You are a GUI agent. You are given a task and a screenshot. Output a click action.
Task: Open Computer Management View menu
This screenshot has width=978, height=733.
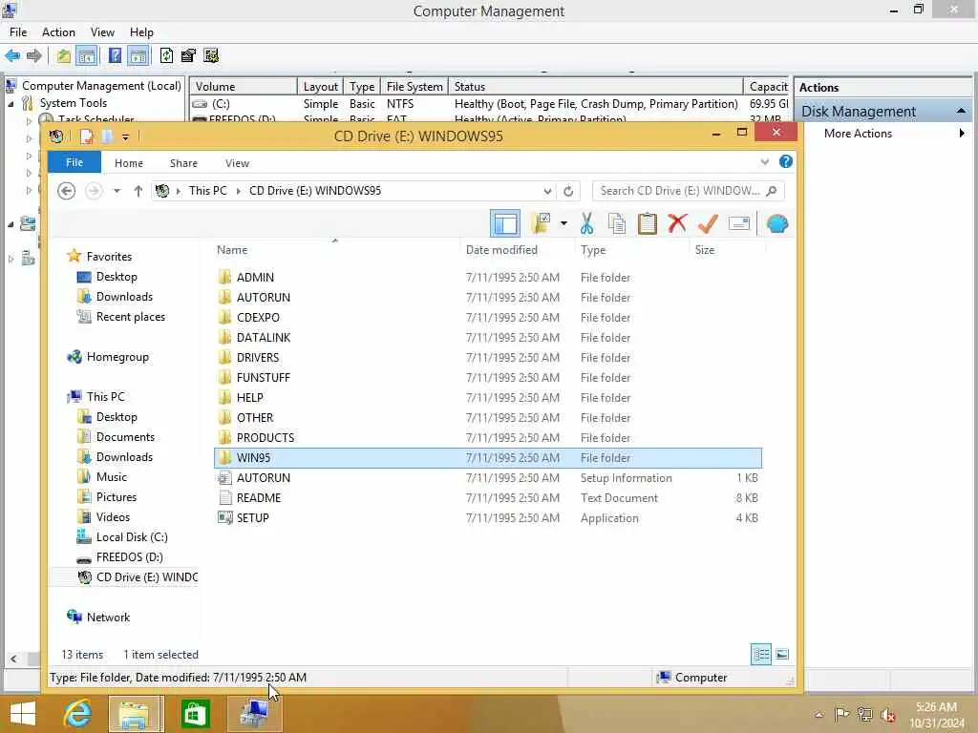point(101,31)
